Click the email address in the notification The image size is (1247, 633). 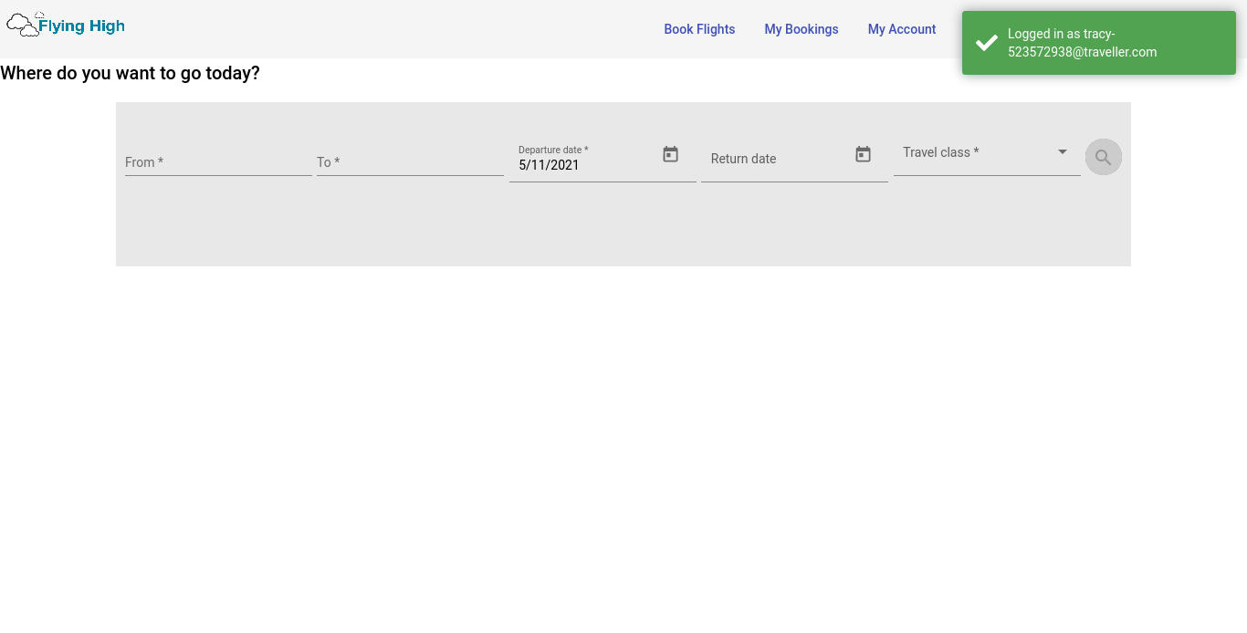point(1082,52)
